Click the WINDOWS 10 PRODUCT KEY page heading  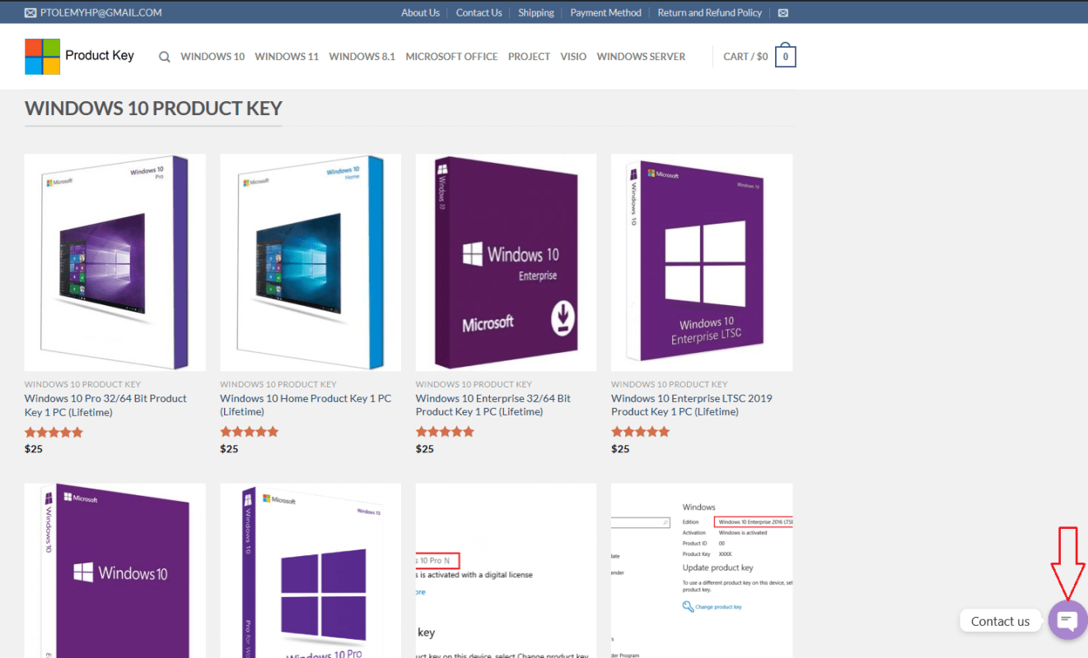153,109
